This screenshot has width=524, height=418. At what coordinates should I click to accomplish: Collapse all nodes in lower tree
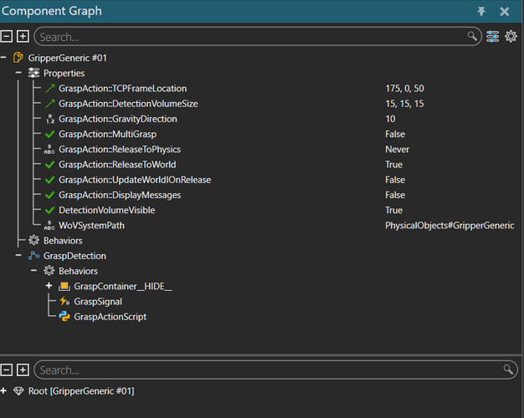(7, 370)
